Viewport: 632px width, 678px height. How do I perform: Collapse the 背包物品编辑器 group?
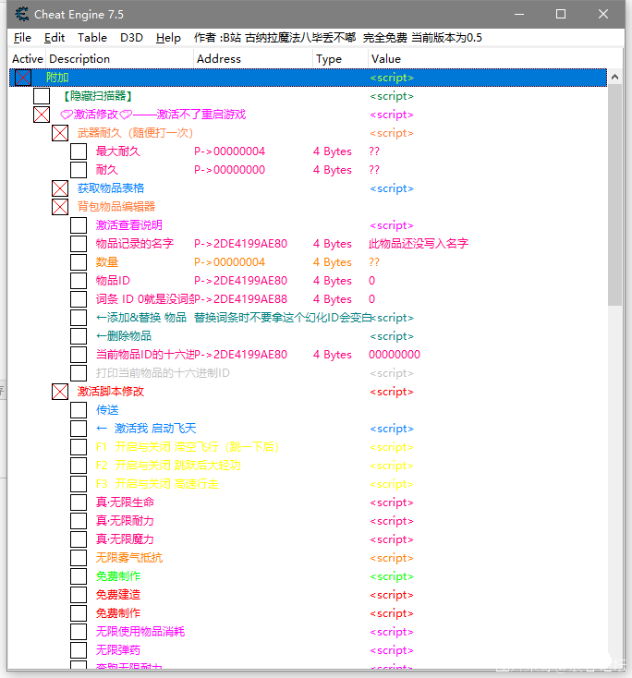click(x=60, y=207)
